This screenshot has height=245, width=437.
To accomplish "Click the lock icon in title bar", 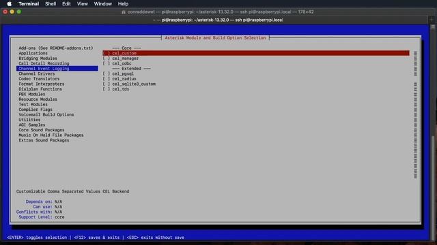I will [124, 12].
